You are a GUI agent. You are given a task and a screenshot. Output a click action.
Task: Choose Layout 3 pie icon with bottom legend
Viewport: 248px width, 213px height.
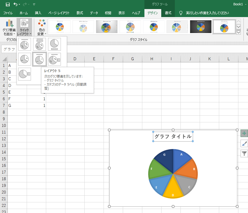[54, 44]
